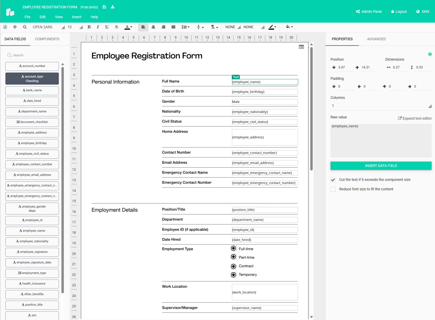Select the health_insurance data field
This screenshot has width=435, height=320.
tap(32, 284)
